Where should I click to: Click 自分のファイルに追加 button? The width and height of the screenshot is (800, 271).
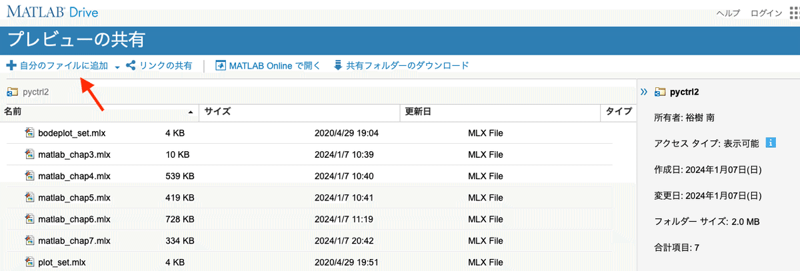point(58,66)
